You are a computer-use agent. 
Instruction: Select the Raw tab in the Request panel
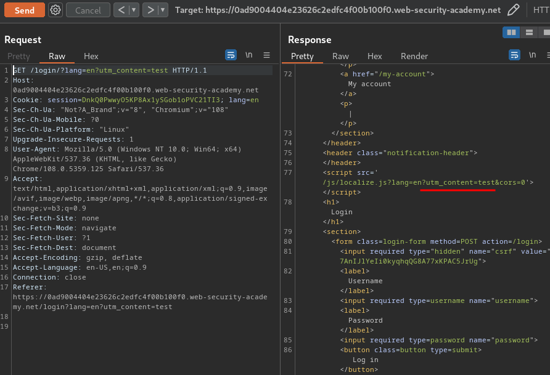tap(57, 56)
